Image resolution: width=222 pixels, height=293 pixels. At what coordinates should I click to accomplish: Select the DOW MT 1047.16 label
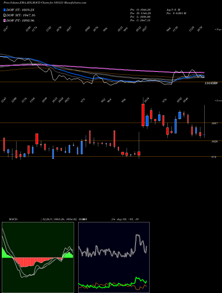coord(21,16)
